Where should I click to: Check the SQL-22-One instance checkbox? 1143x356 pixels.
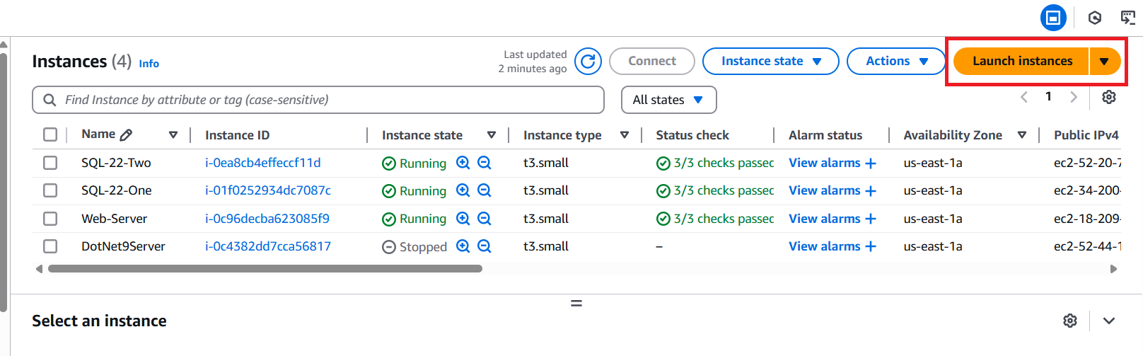point(50,190)
